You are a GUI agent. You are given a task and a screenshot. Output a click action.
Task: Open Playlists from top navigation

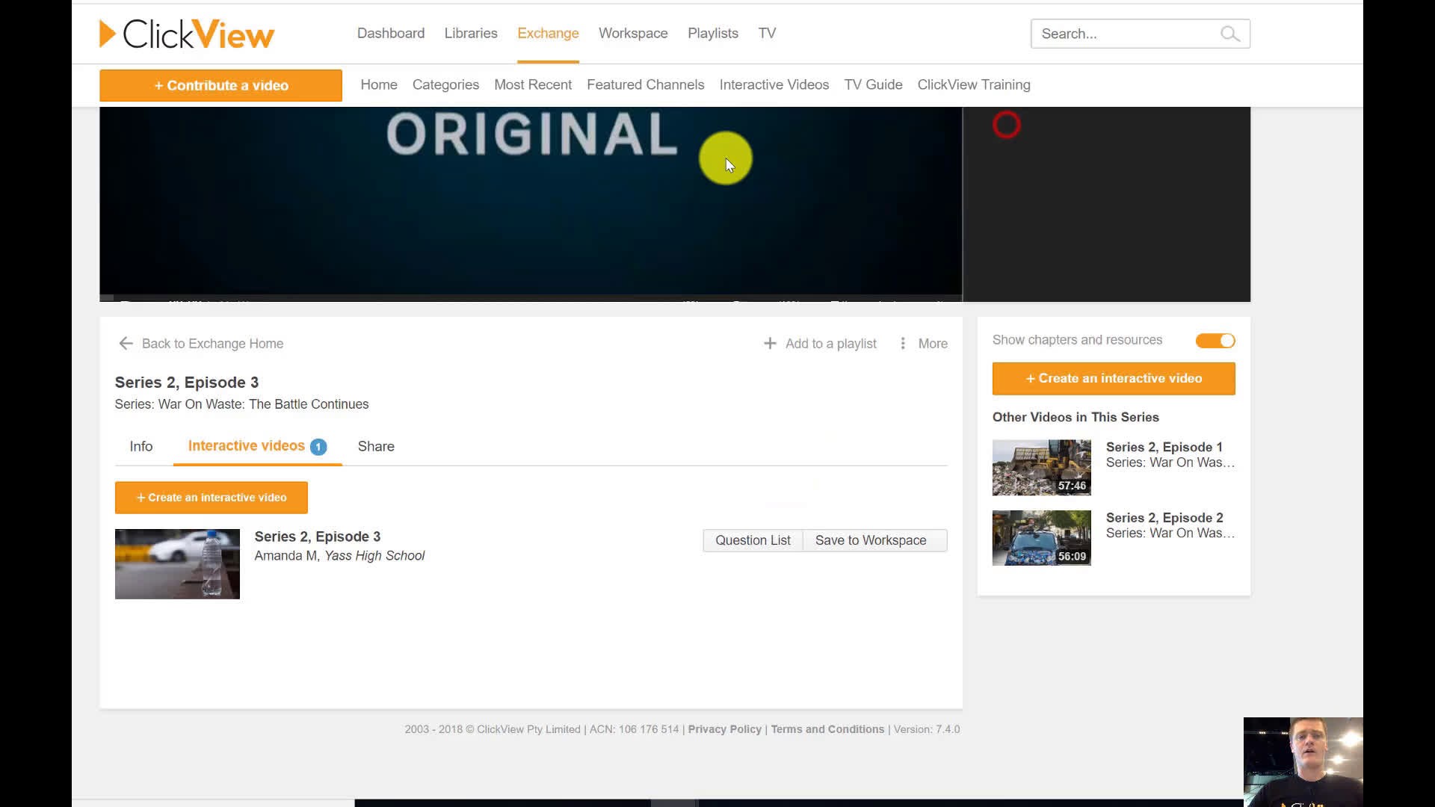point(713,33)
